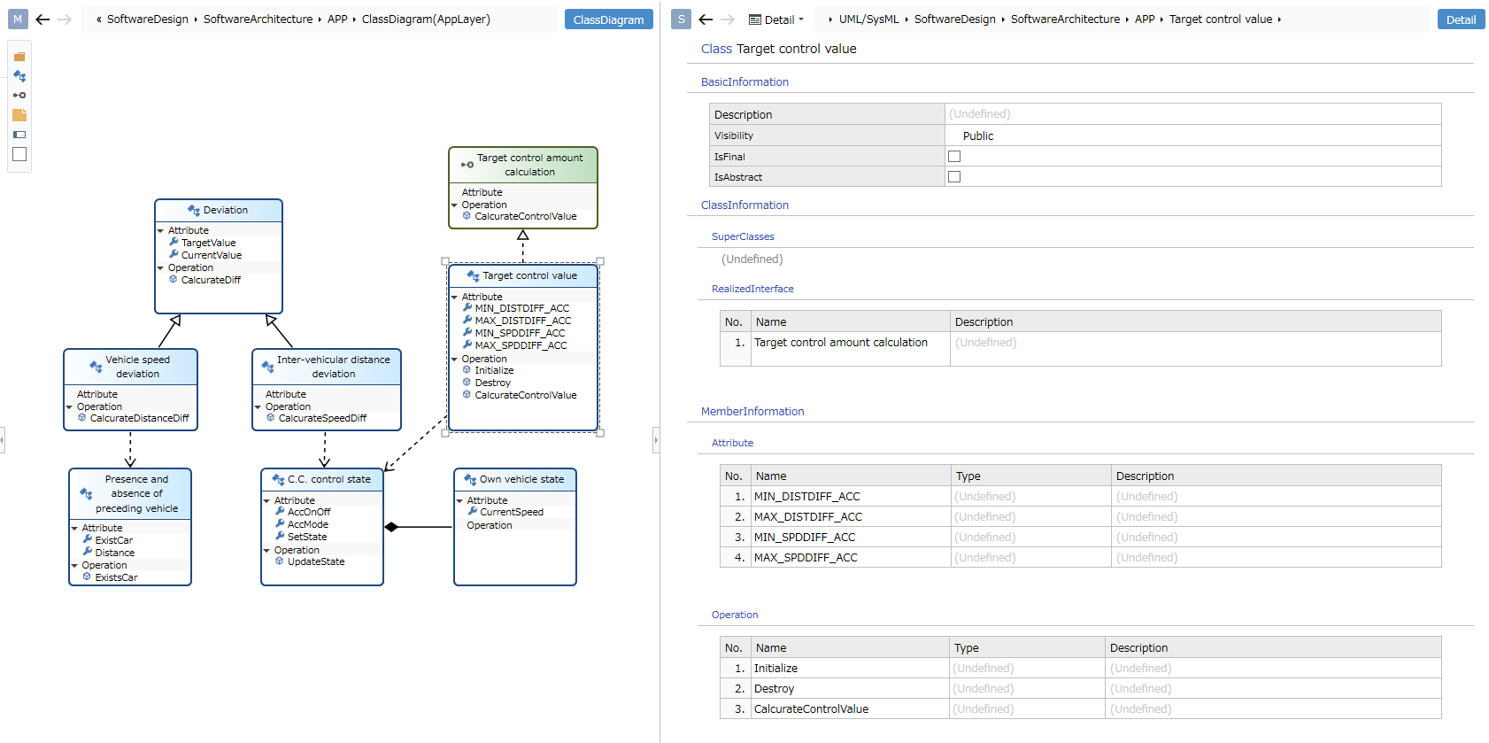The height and width of the screenshot is (743, 1489).
Task: Click ExistsCar operation in the diagram
Action: (116, 577)
